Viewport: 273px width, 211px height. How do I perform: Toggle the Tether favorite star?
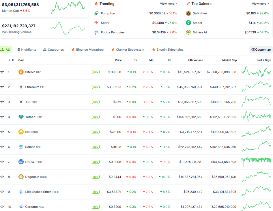(2, 117)
